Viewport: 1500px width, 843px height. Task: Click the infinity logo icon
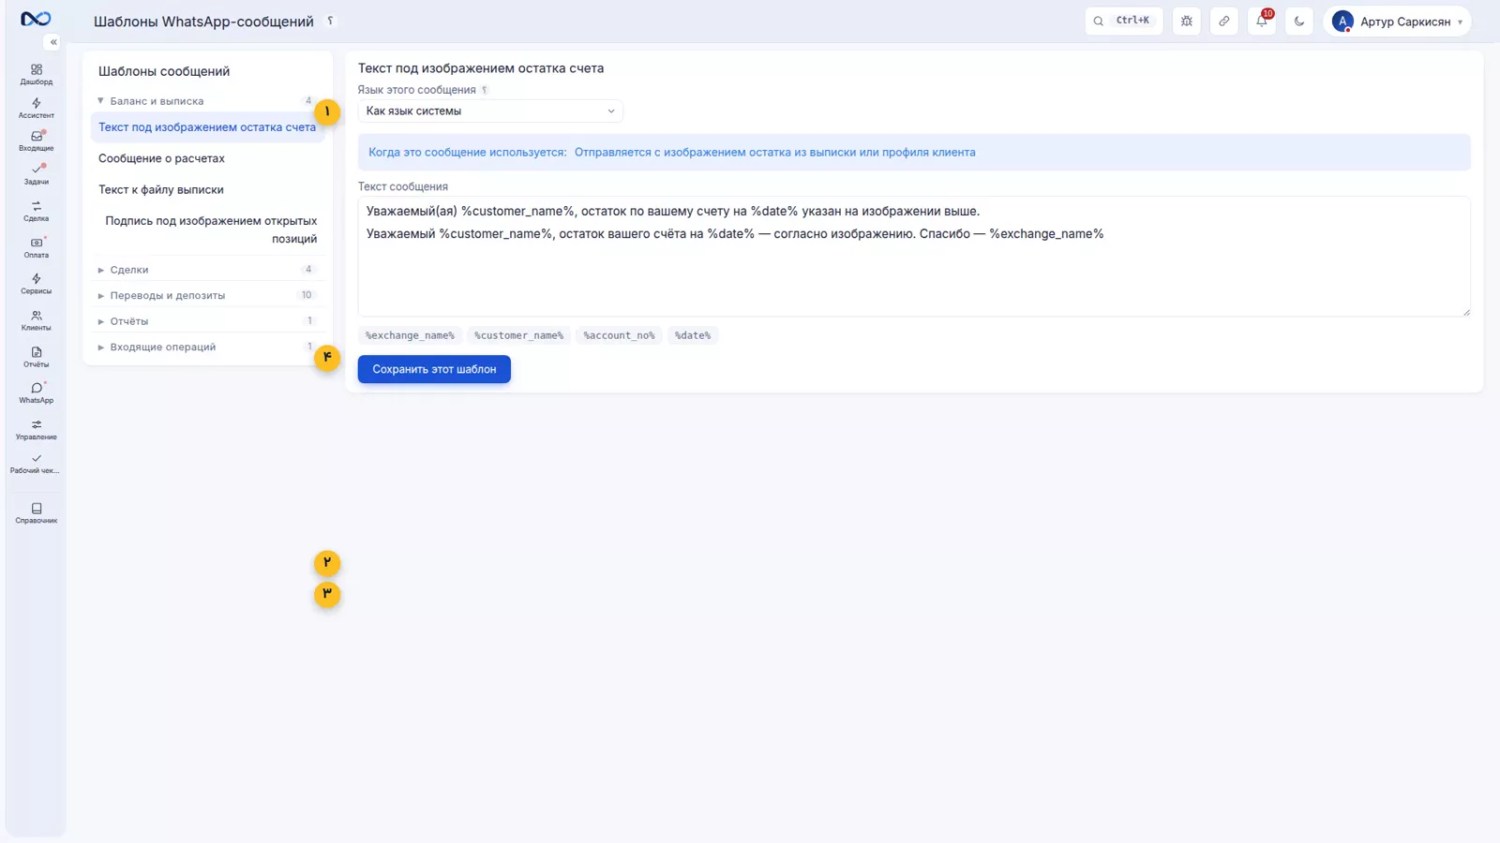click(36, 19)
